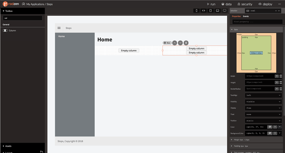This screenshot has width=285, height=153.
Task: Open the Visibility dropdown
Action: [x=263, y=101]
